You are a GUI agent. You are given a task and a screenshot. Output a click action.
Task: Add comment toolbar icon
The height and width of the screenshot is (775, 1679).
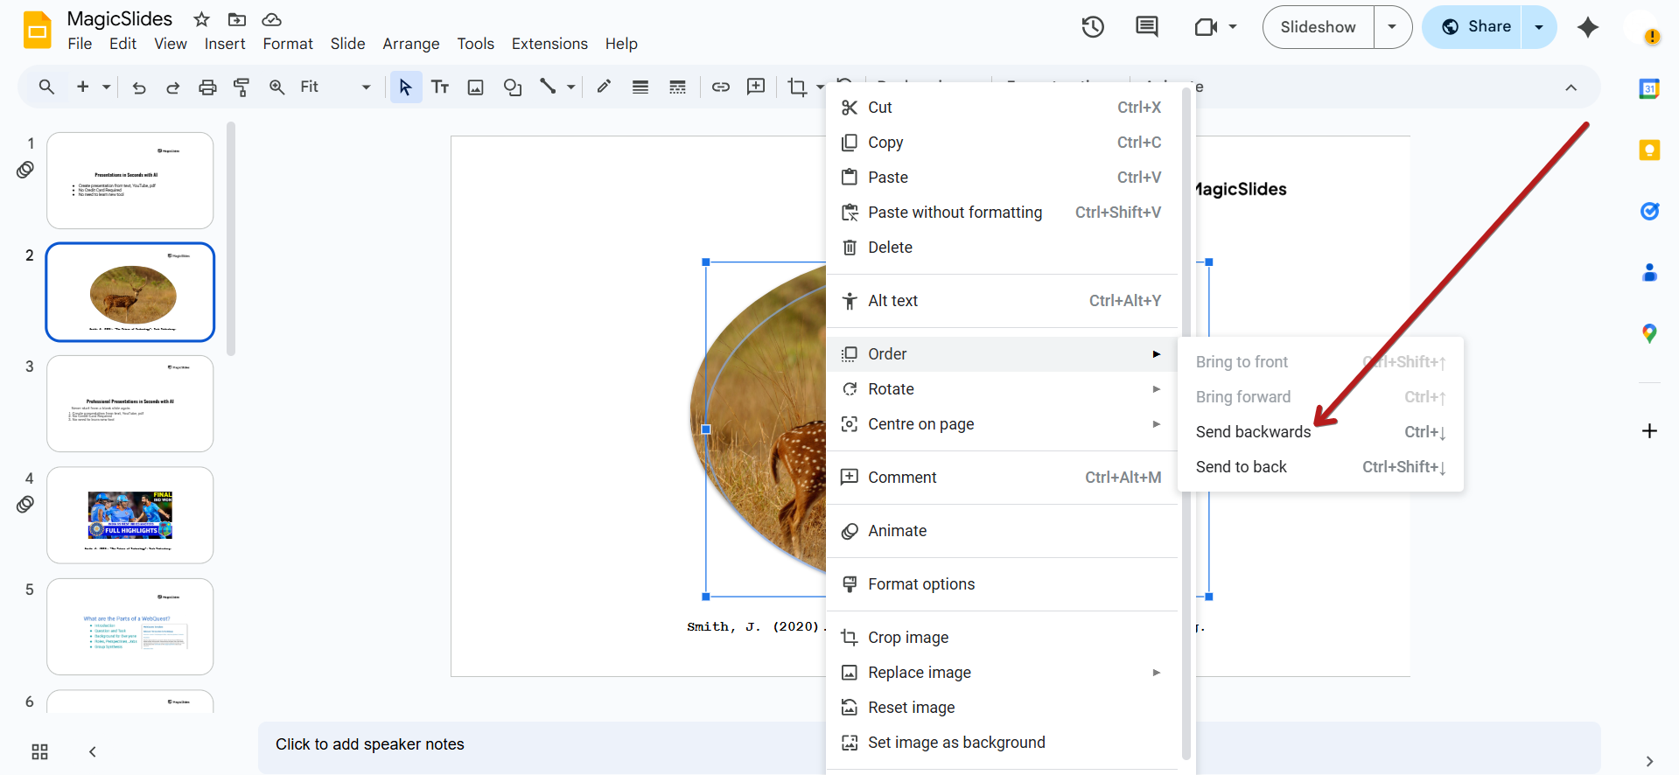[x=756, y=87]
